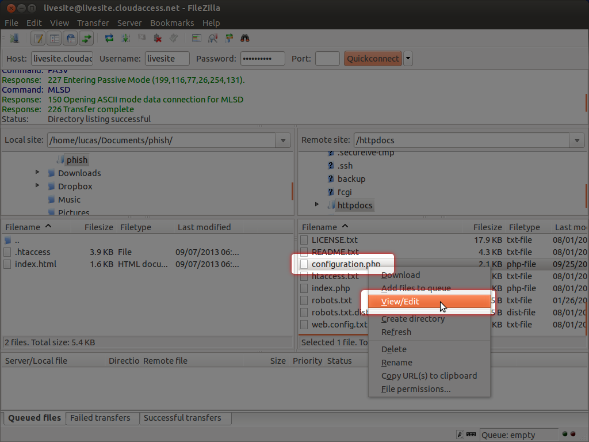Open the Quickconnect history dropdown arrow
589x442 pixels.
tap(408, 59)
